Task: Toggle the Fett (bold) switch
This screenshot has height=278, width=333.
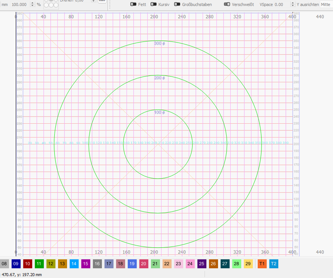Action: pyautogui.click(x=133, y=4)
